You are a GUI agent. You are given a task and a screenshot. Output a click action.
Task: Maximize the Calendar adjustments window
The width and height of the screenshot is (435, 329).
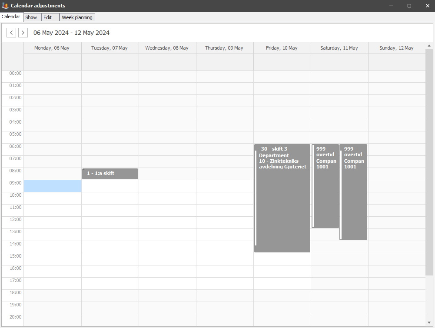point(409,6)
